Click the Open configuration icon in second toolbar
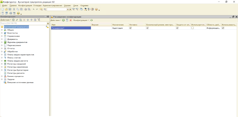 (x=3, y=13)
